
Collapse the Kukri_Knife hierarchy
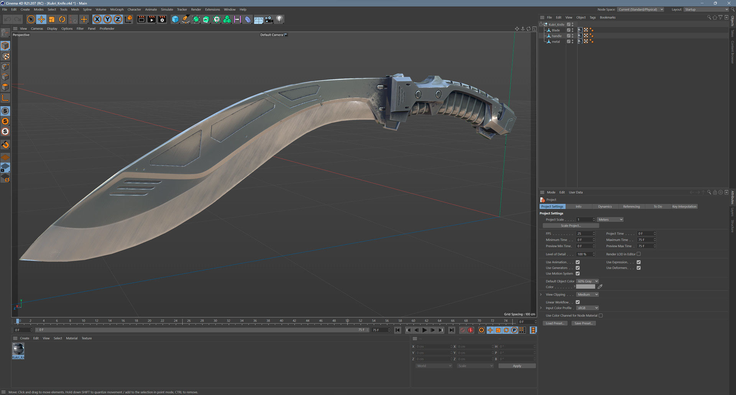click(x=541, y=24)
